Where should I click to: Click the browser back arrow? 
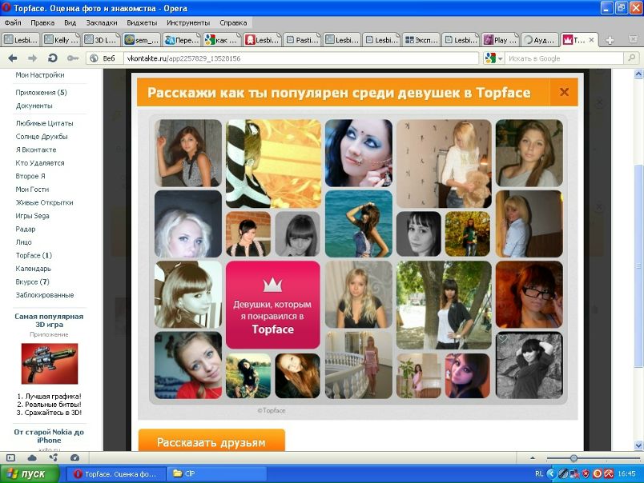click(13, 58)
